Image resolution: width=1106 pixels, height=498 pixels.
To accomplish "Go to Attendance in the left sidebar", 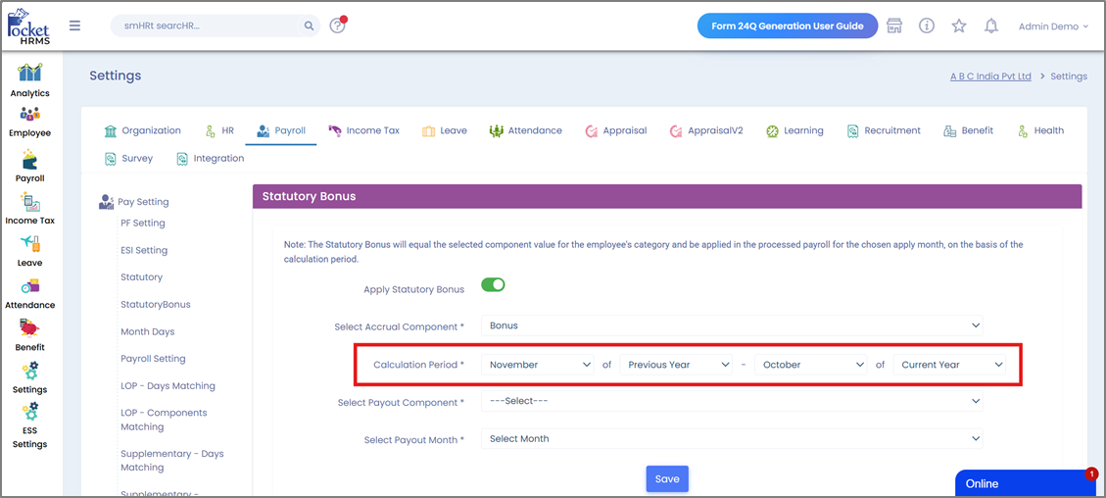I will click(x=29, y=292).
